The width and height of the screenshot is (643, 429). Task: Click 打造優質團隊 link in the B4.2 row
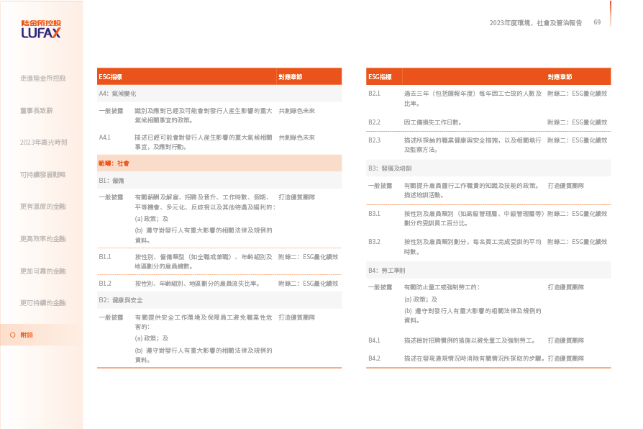click(x=565, y=358)
